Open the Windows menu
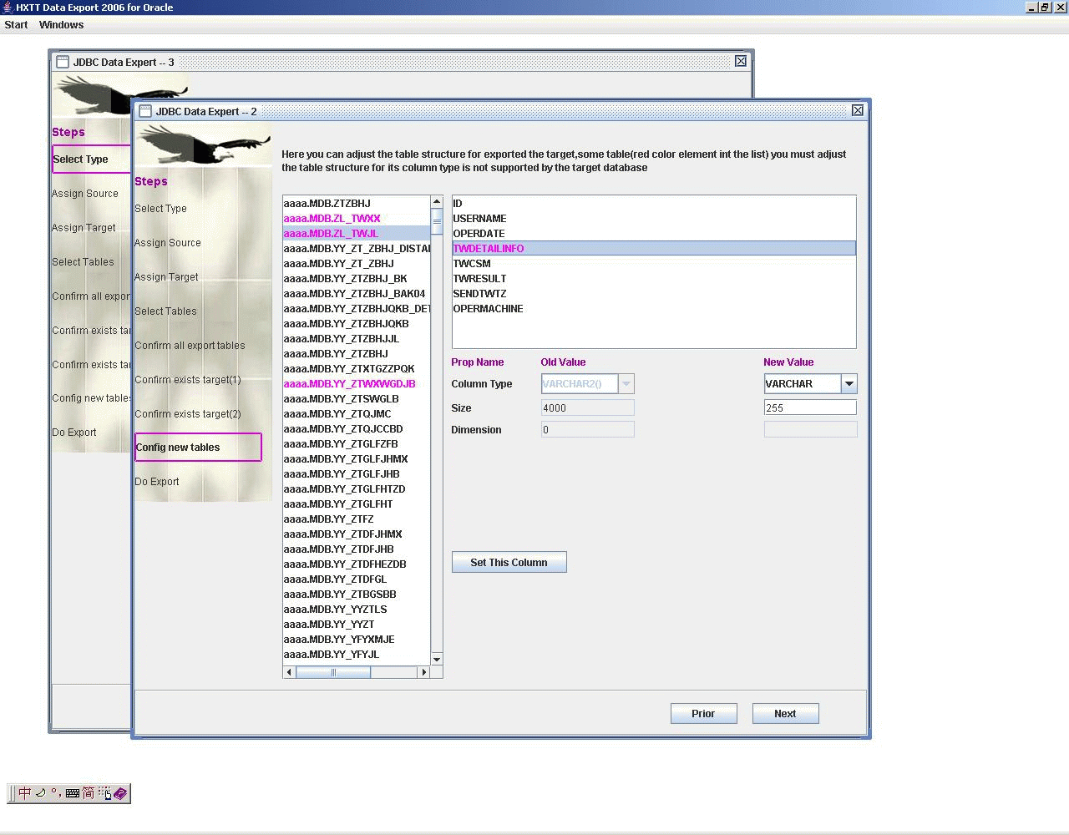 tap(61, 24)
